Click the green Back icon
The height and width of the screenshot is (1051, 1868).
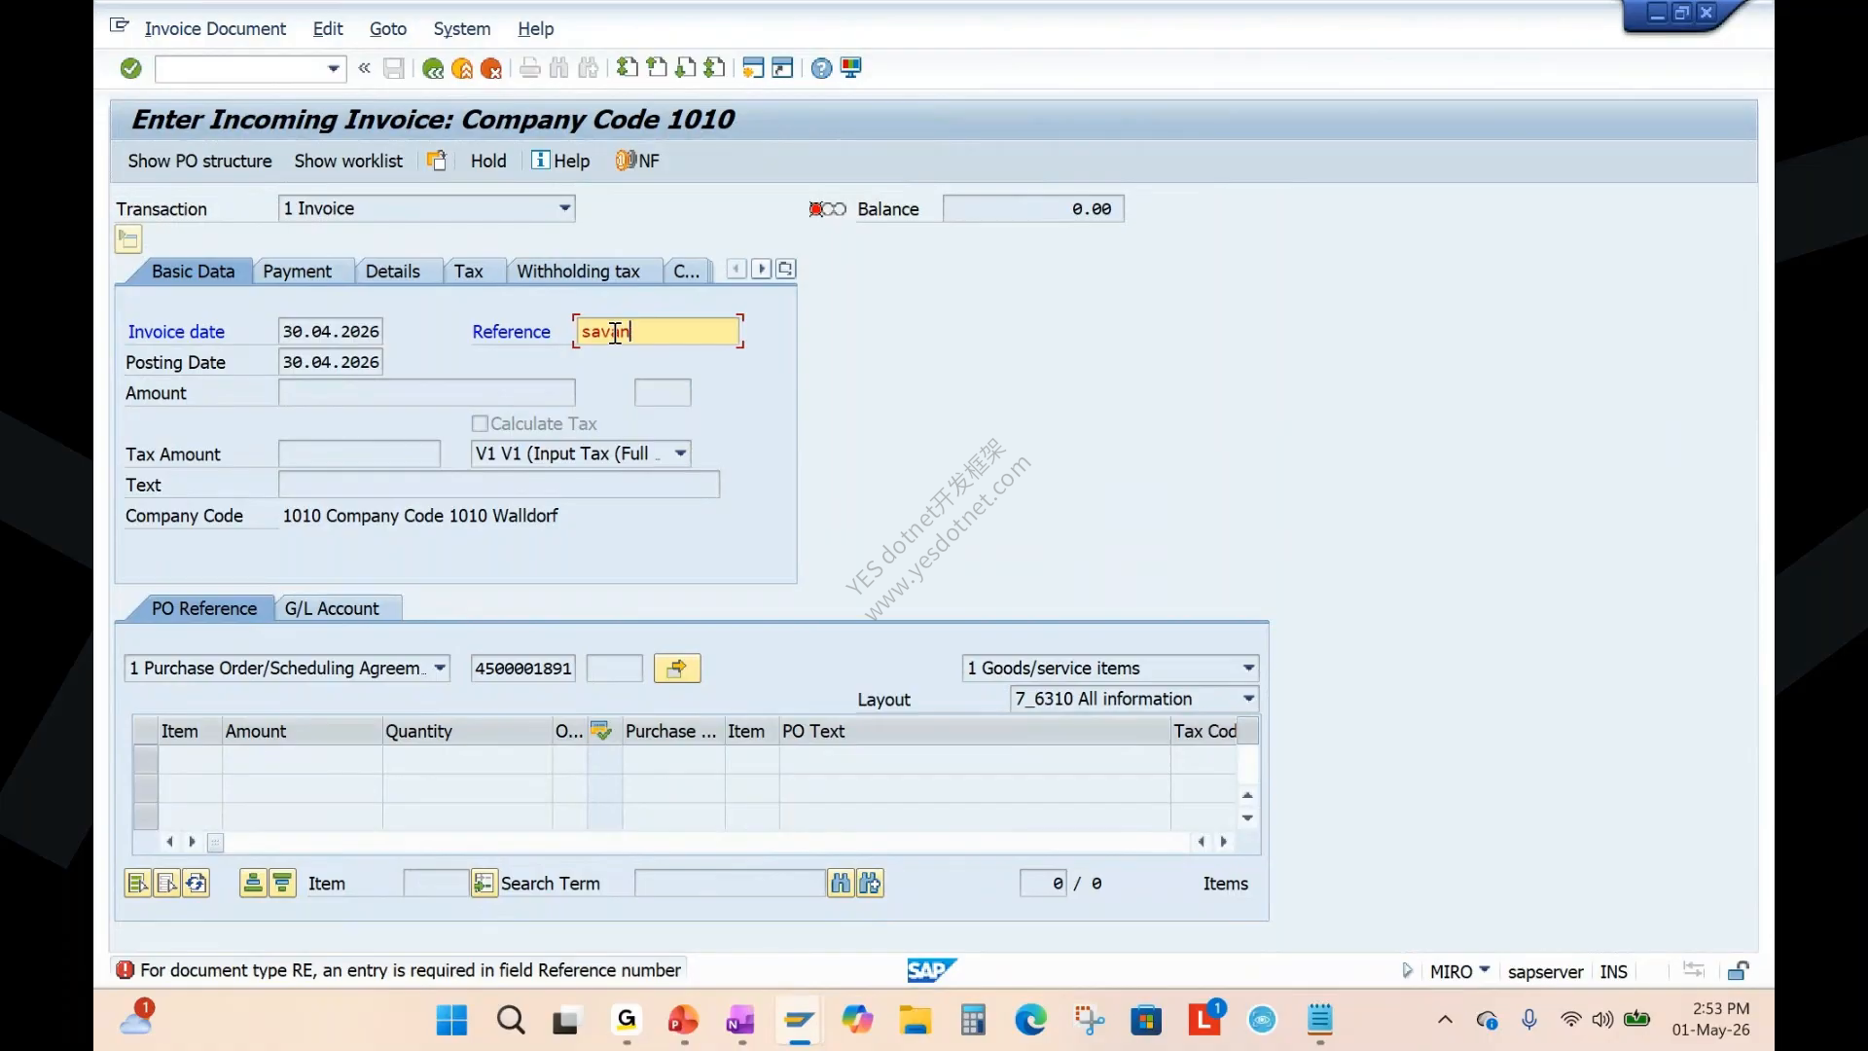pos(433,68)
